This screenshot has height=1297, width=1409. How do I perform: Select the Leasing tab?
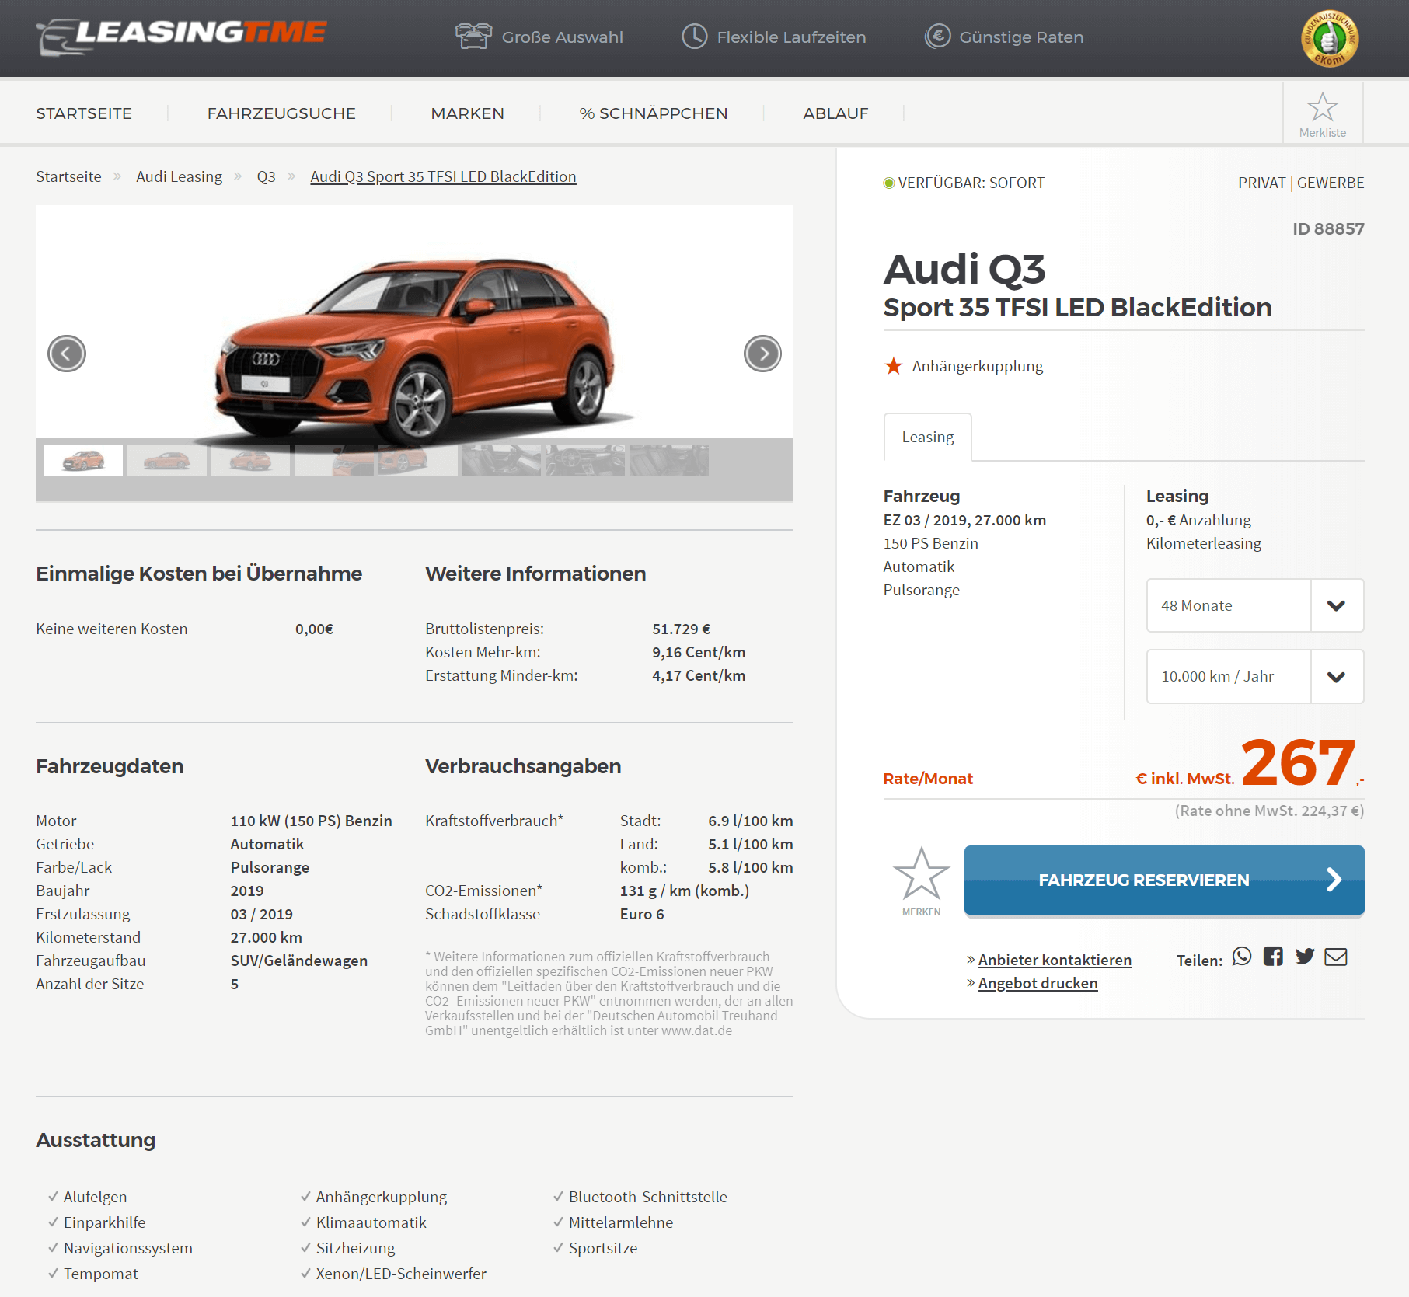tap(927, 437)
